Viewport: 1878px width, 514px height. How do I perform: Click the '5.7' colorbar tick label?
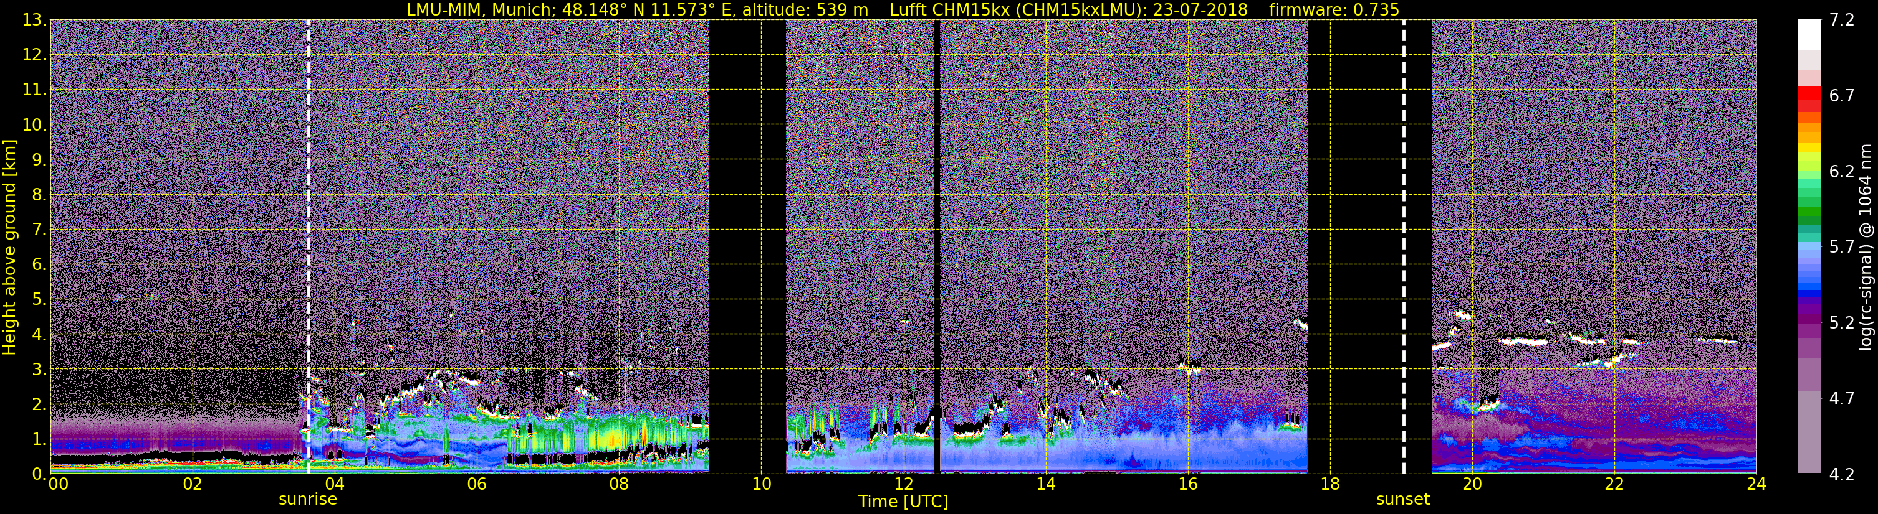[x=1842, y=248]
